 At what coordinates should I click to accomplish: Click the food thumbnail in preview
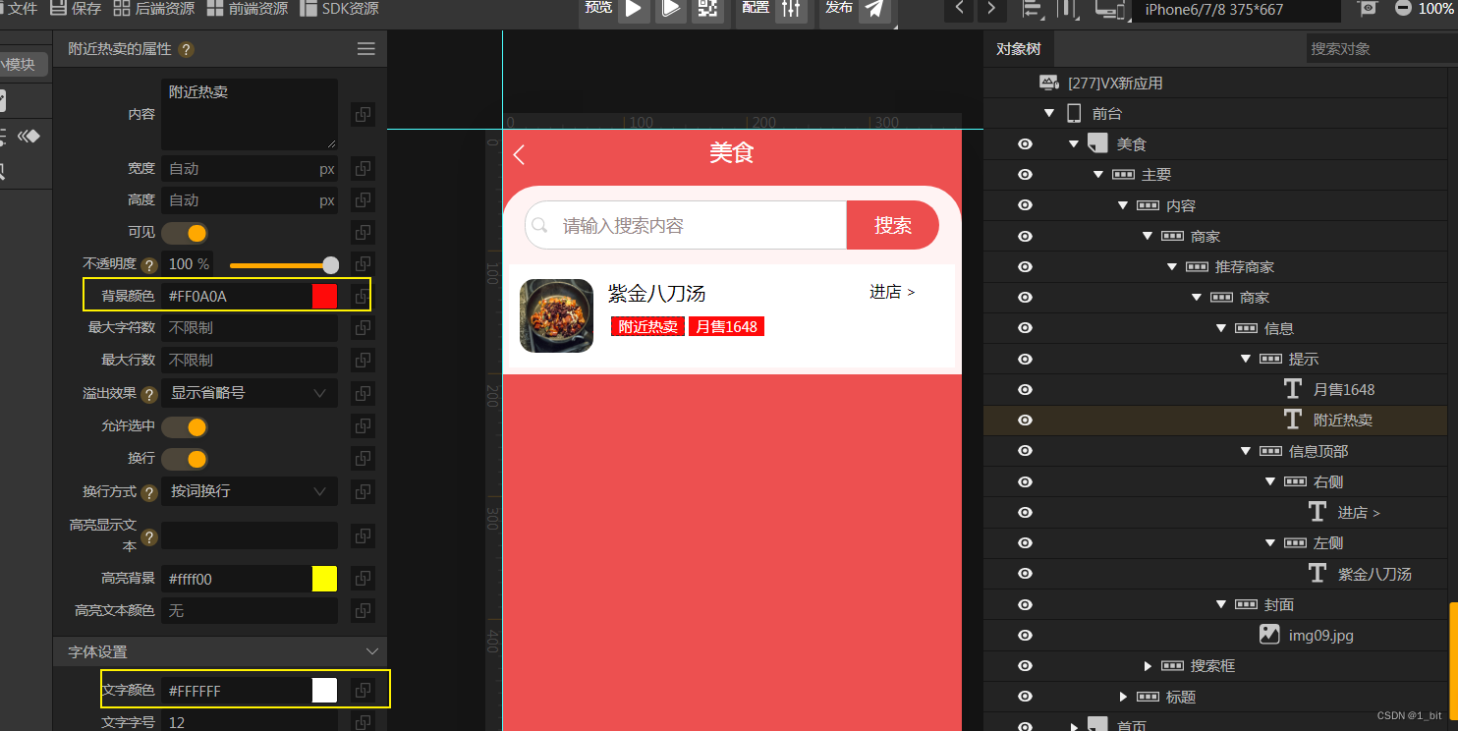[x=556, y=315]
